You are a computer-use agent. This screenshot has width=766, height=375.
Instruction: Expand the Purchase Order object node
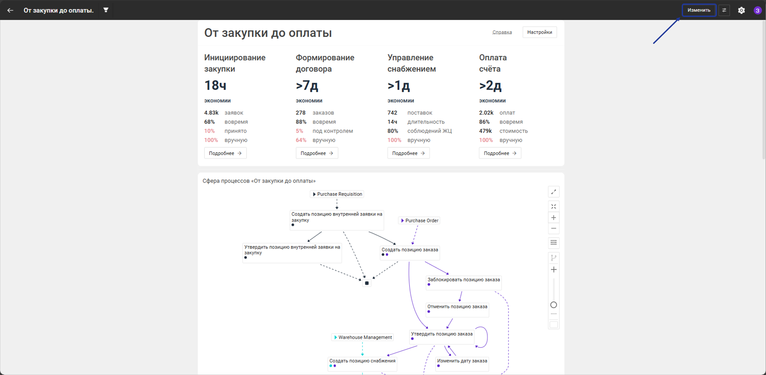point(419,221)
